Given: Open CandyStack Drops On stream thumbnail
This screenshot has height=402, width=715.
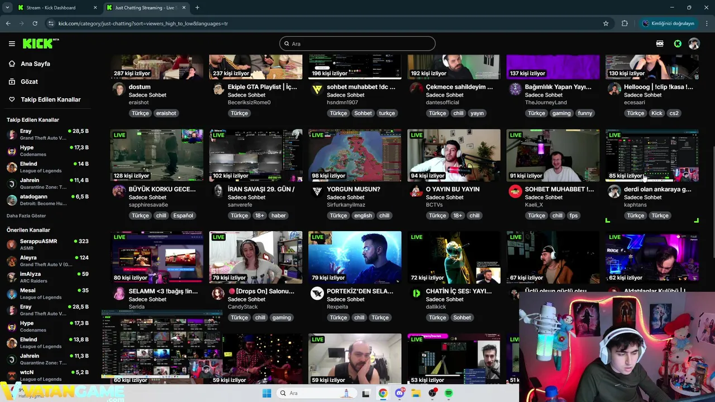Looking at the screenshot, I should (256, 257).
